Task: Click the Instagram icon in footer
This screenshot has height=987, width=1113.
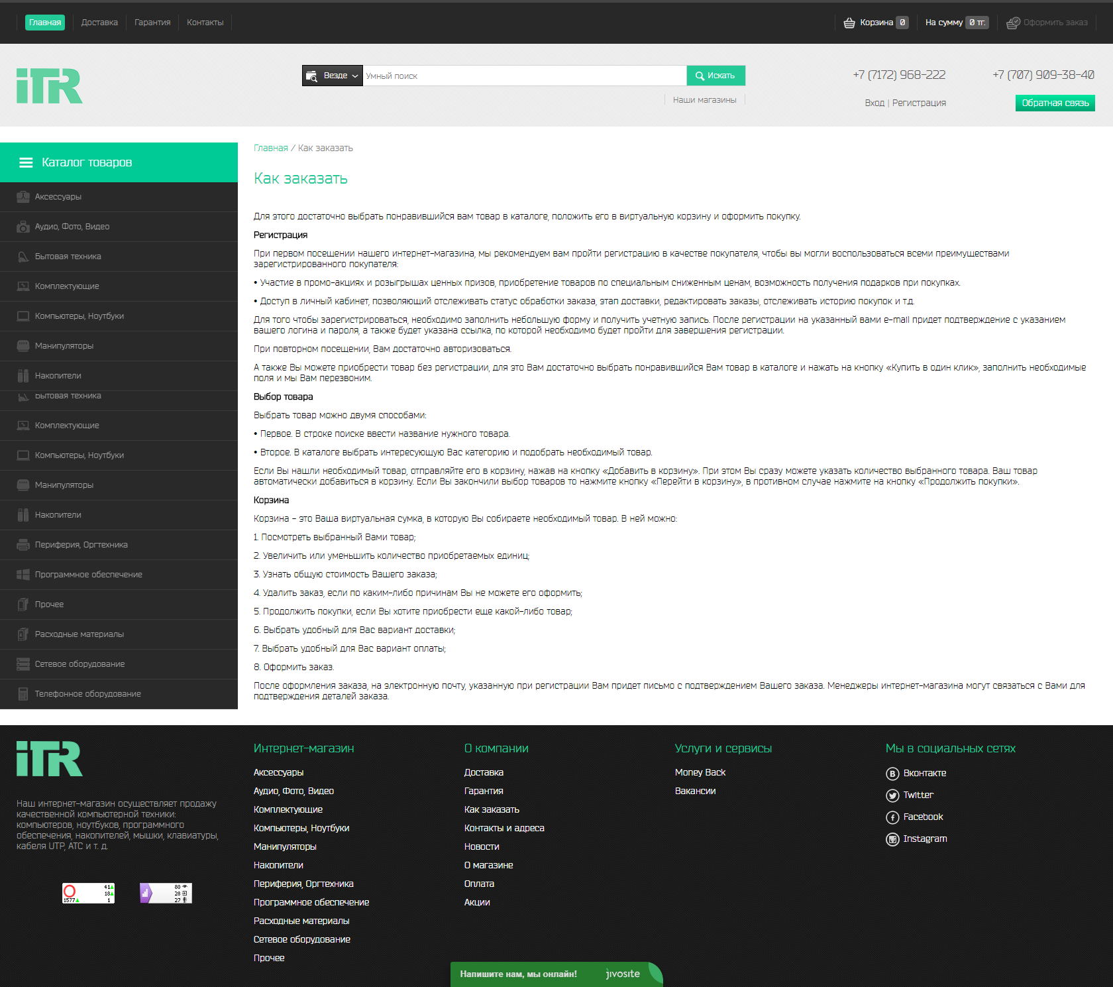Action: [x=892, y=839]
